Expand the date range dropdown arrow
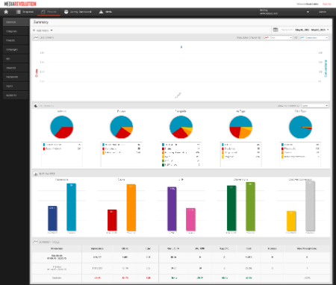The height and width of the screenshot is (285, 336). point(328,30)
